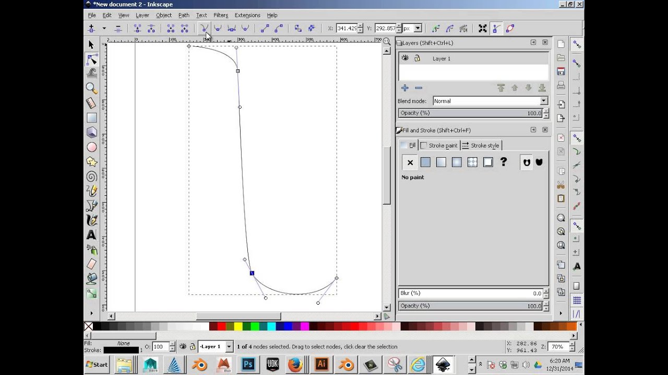Open the Path menu
Image resolution: width=668 pixels, height=375 pixels.
pos(184,15)
